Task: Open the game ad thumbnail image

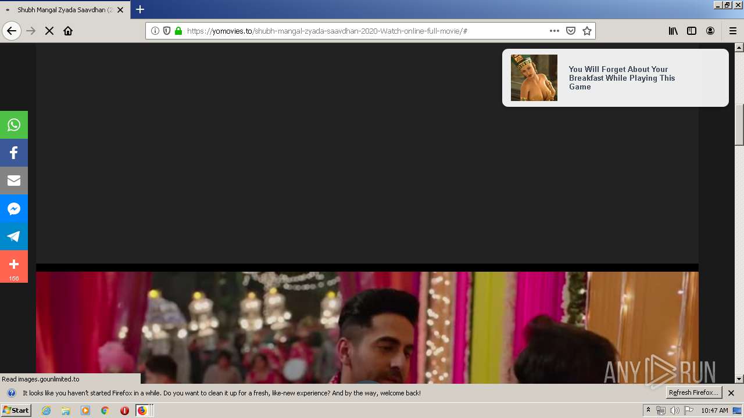Action: 534,78
